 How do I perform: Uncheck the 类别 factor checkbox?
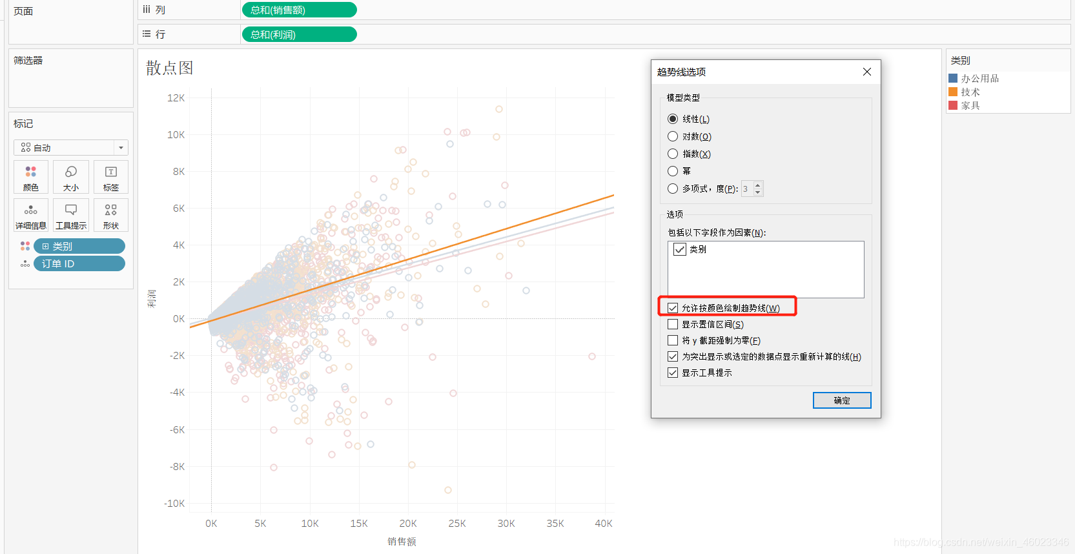[x=680, y=249]
